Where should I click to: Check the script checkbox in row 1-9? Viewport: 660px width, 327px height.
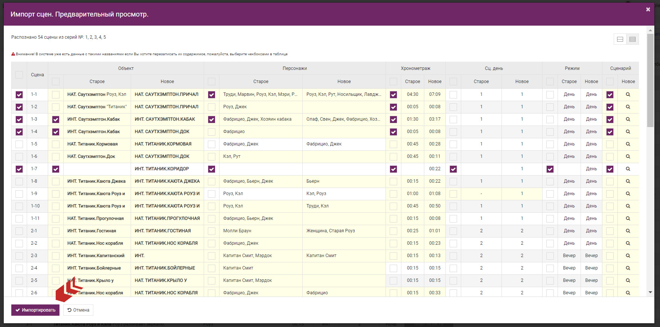[x=610, y=194]
